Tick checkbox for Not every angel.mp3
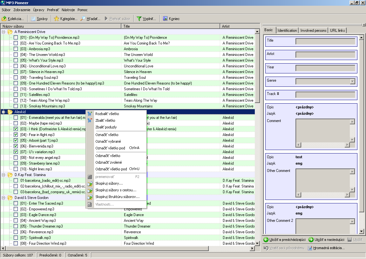Image resolution: width=366 pixels, height=259 pixels. pyautogui.click(x=16, y=158)
